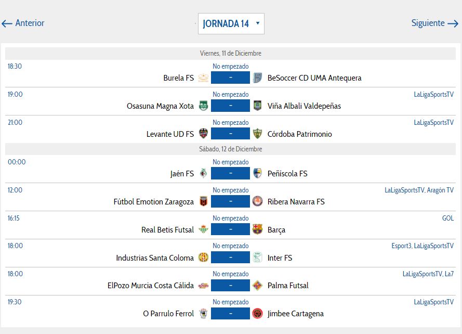The height and width of the screenshot is (334, 462).
Task: Click the Osasuna Magna Xota crest
Action: pyautogui.click(x=203, y=106)
